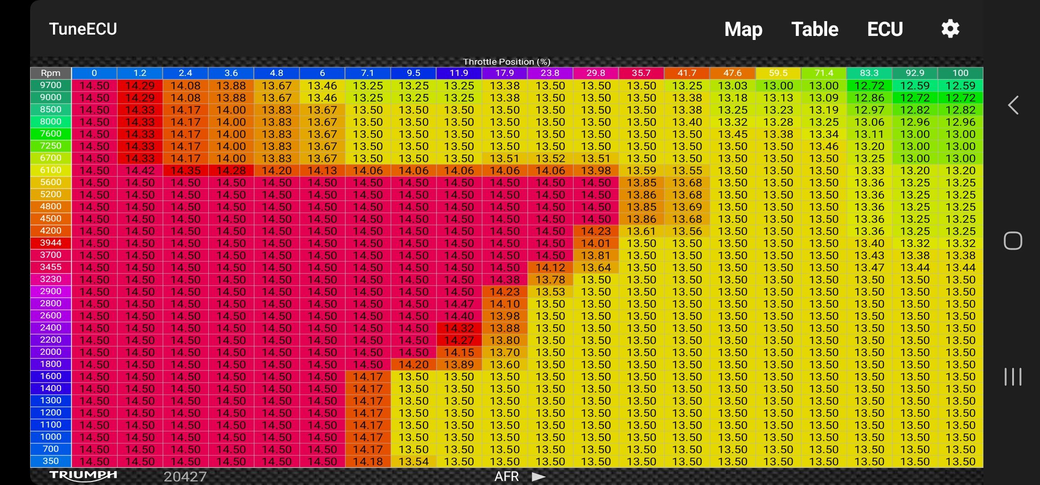This screenshot has width=1040, height=485.
Task: Select throttle column header 0
Action: coord(94,73)
